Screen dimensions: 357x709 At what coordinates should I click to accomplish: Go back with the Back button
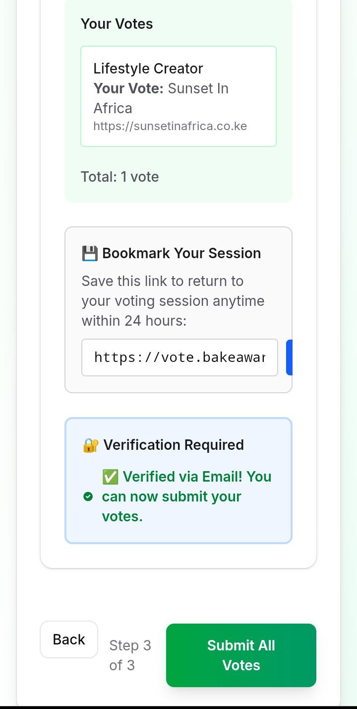tap(69, 639)
